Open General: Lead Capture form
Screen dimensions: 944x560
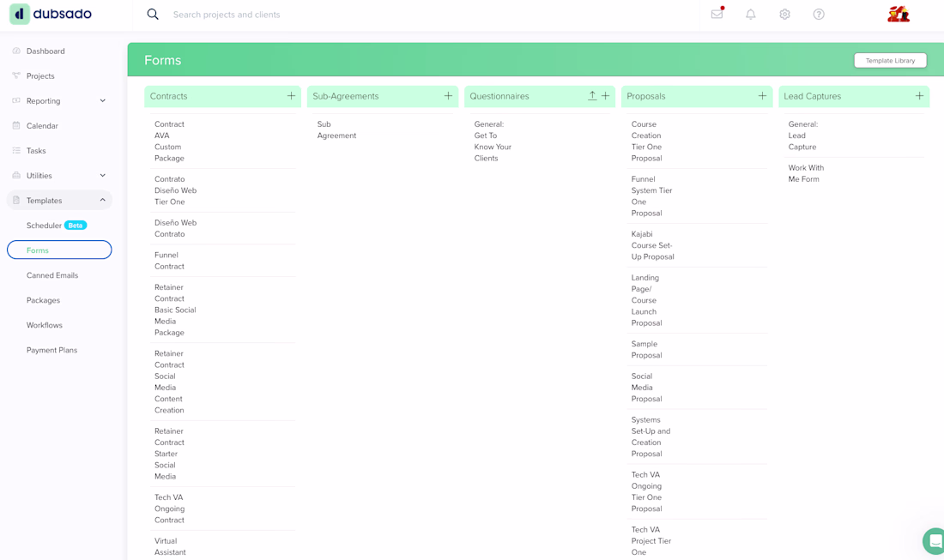(x=804, y=135)
